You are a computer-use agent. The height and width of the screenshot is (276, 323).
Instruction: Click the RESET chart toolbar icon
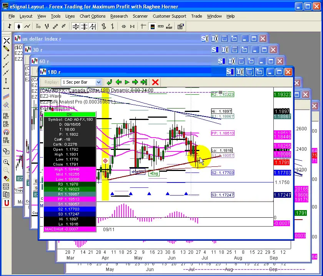pos(169,26)
